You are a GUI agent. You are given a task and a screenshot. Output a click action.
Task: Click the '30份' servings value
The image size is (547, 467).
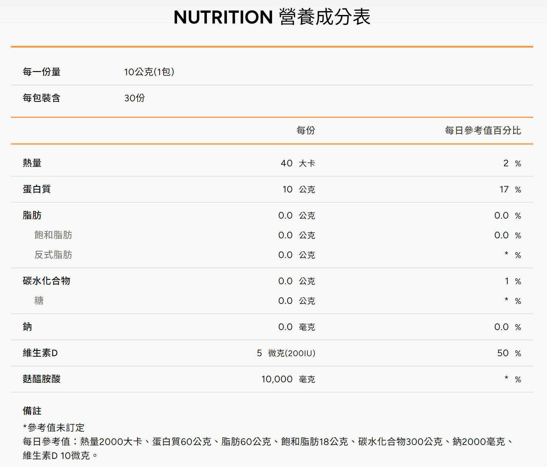pyautogui.click(x=135, y=98)
